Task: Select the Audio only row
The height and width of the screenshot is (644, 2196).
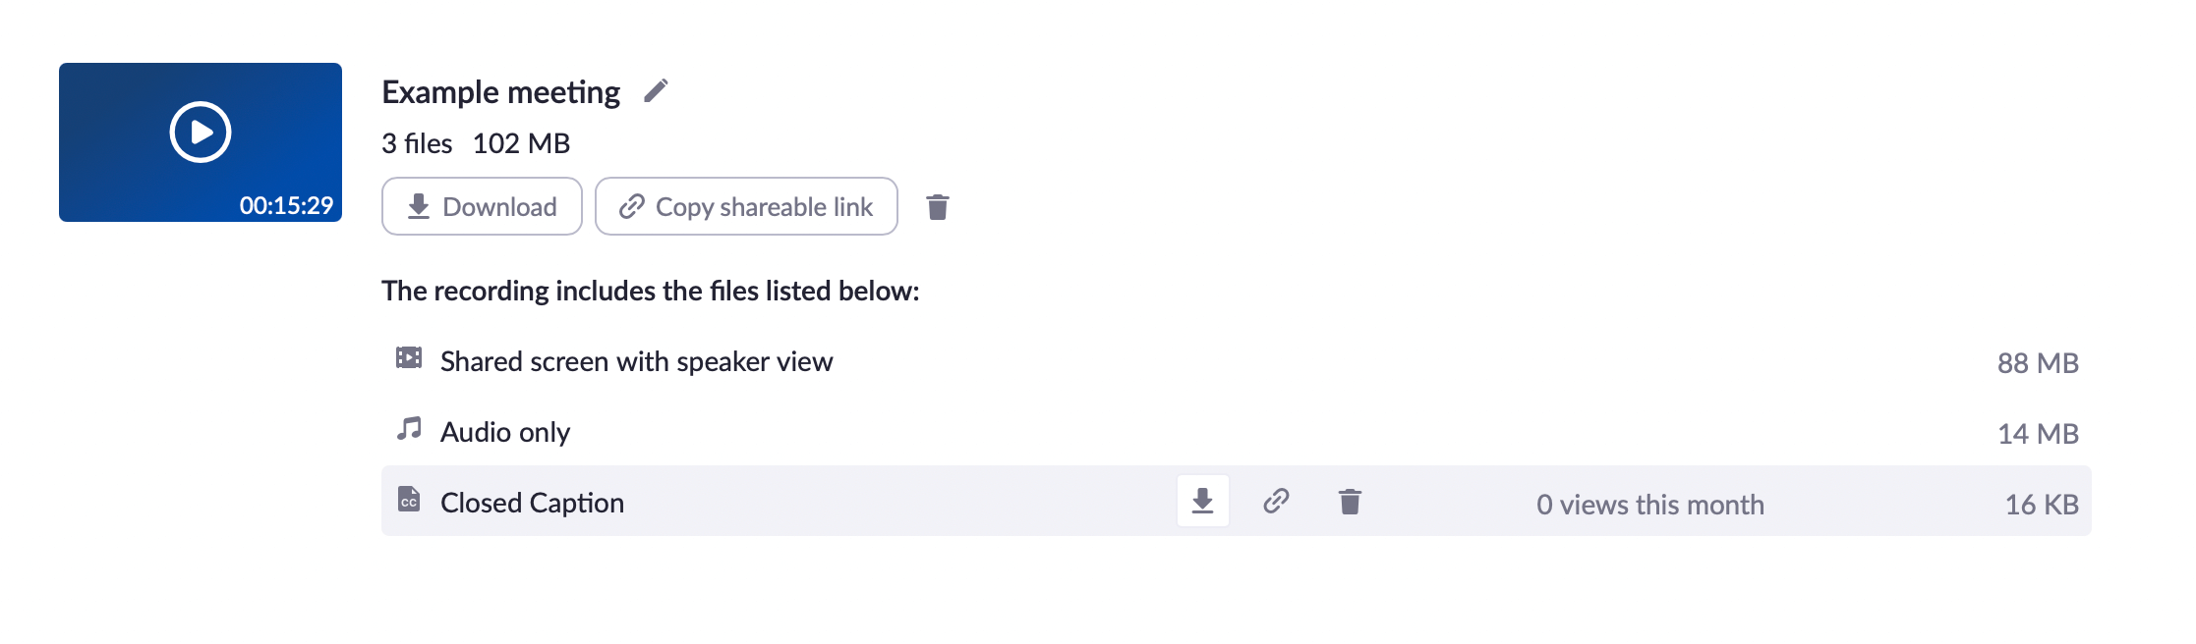Action: 505,430
